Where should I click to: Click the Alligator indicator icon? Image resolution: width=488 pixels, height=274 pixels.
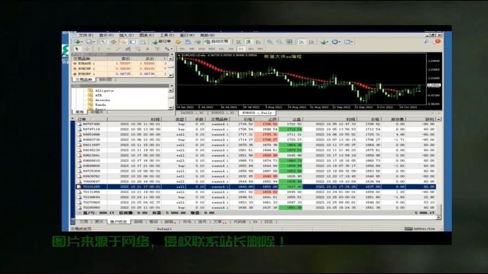[x=90, y=90]
